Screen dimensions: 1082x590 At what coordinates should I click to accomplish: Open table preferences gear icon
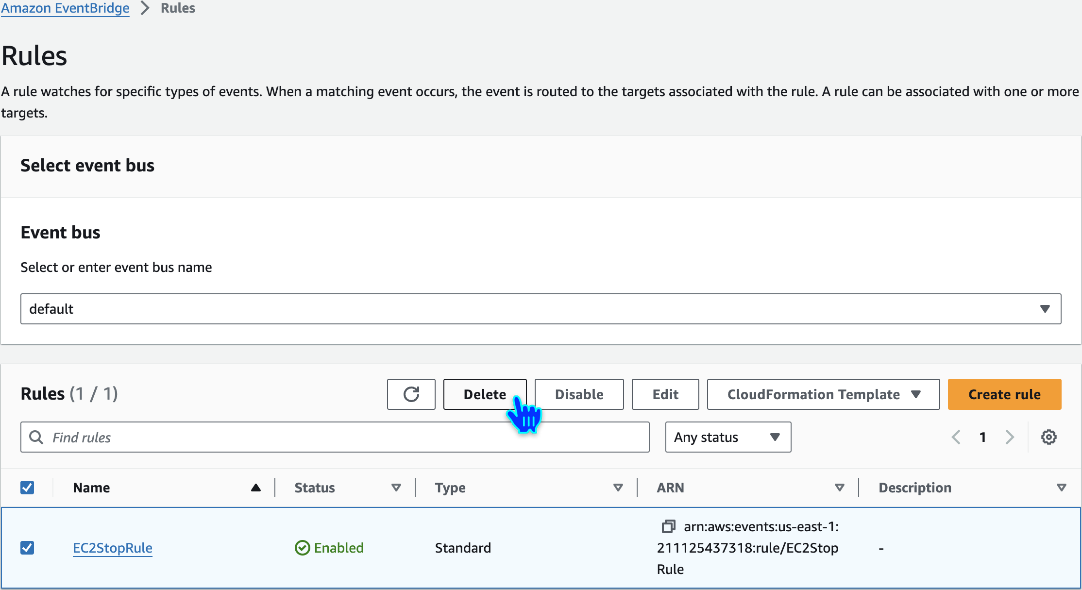point(1048,437)
